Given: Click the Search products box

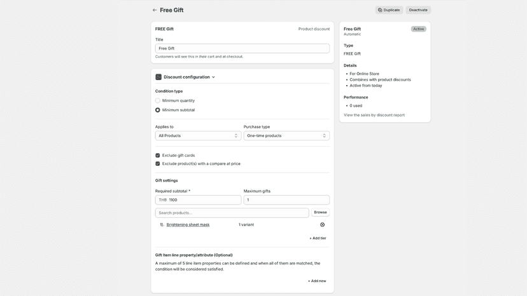Looking at the screenshot, I should (232, 213).
